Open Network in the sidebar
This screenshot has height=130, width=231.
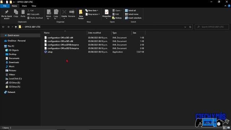point(11,92)
